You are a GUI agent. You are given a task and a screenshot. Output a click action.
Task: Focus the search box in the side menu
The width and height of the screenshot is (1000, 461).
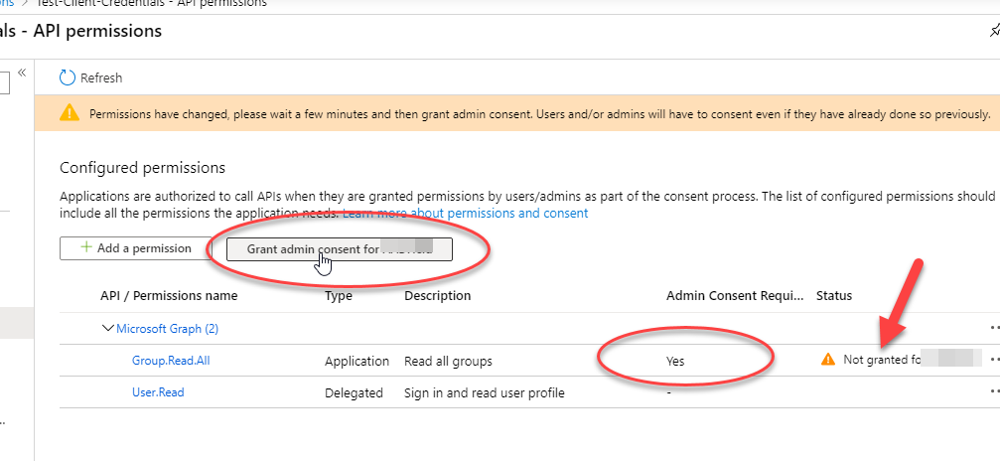pos(4,82)
